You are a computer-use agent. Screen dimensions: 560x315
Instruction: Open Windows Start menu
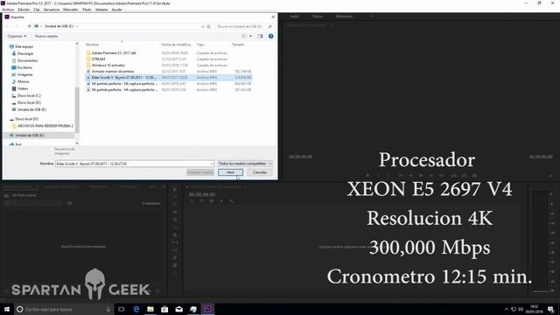click(x=7, y=309)
